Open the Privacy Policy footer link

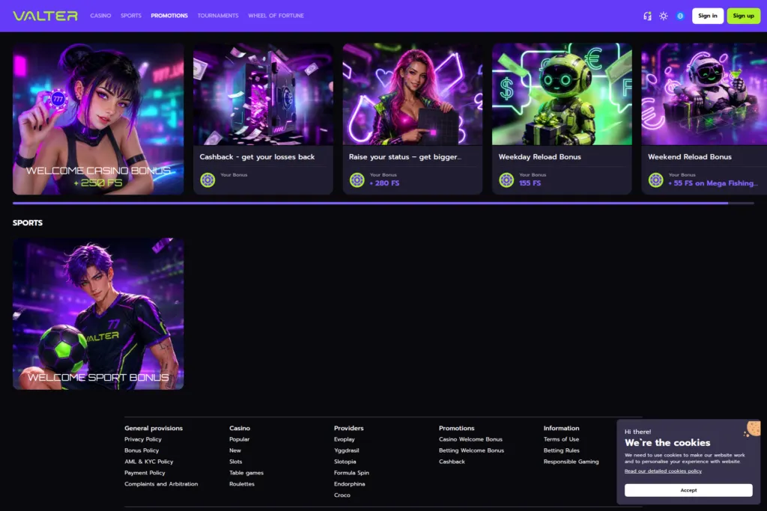(x=143, y=439)
